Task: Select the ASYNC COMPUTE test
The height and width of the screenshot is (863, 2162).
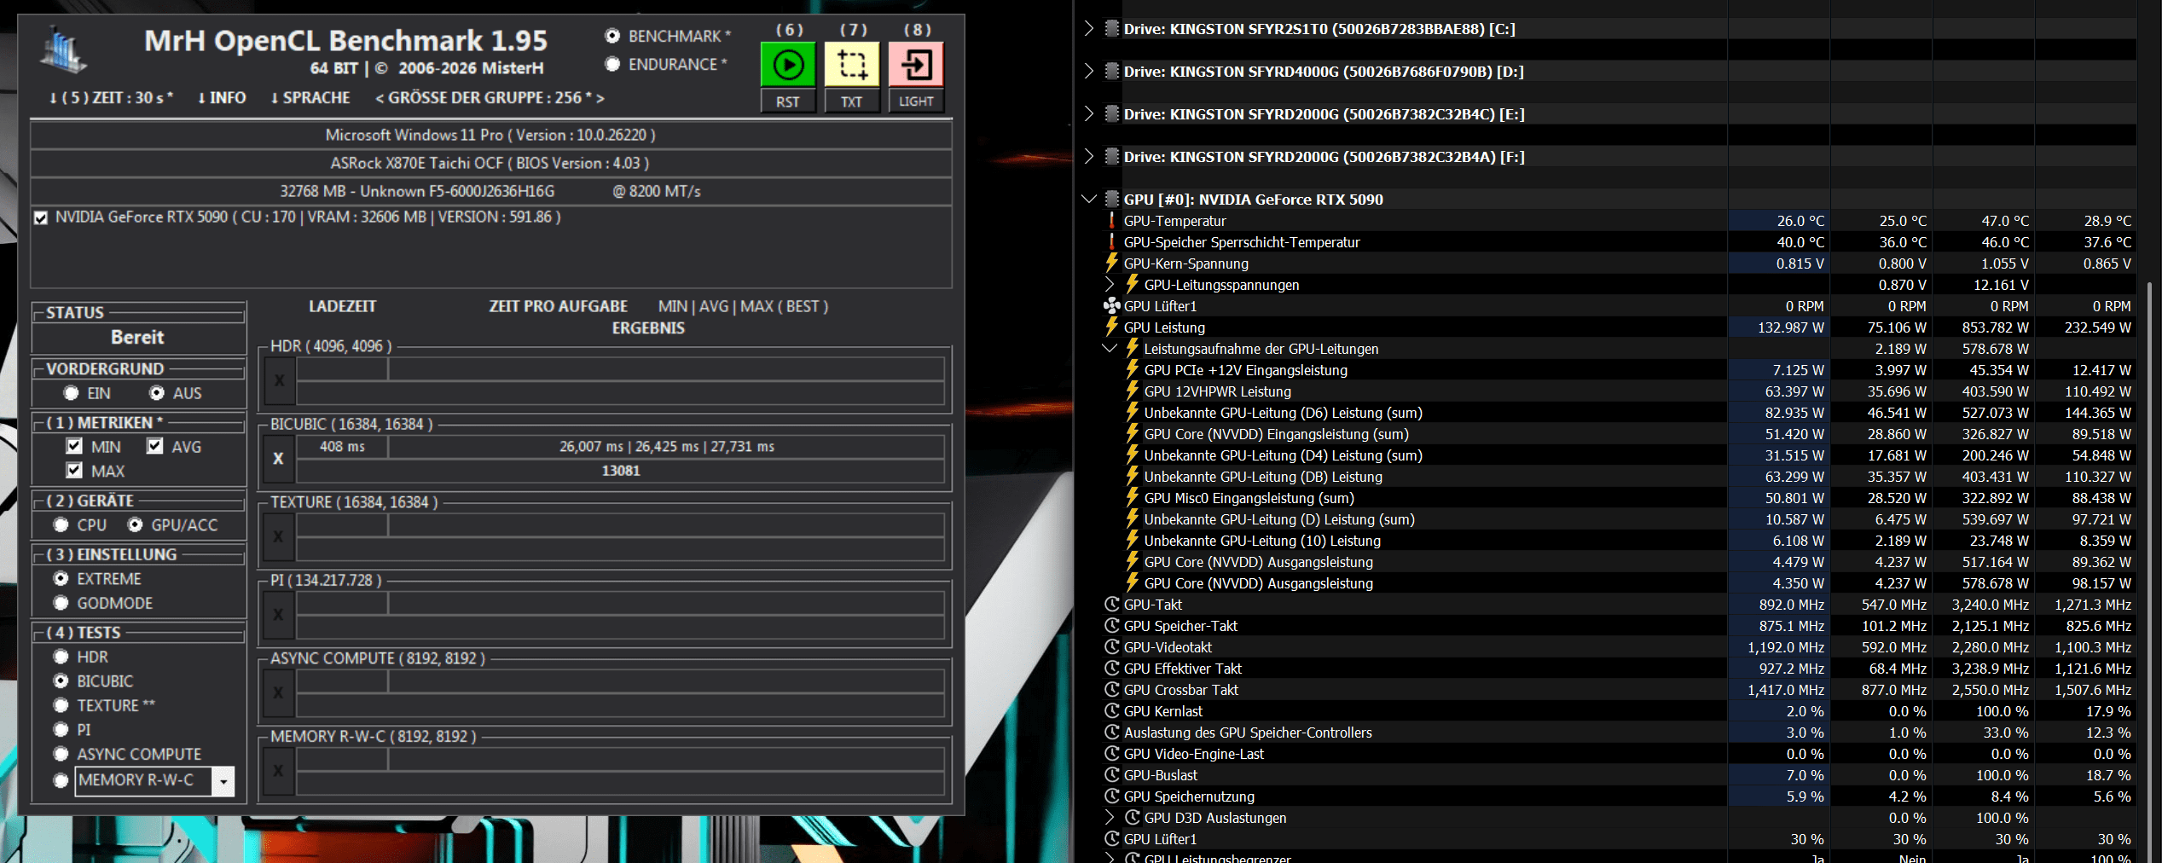Action: click(x=61, y=754)
